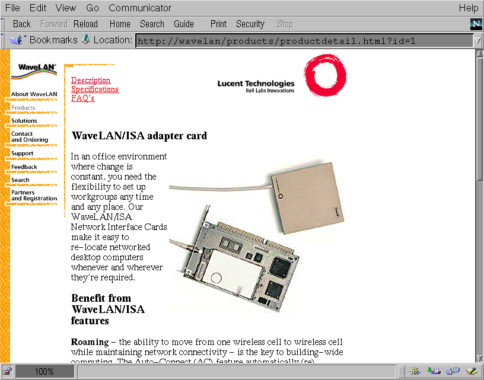This screenshot has height=380, width=484.
Task: Collapse the location toolbar using its handle
Action: tap(4, 40)
